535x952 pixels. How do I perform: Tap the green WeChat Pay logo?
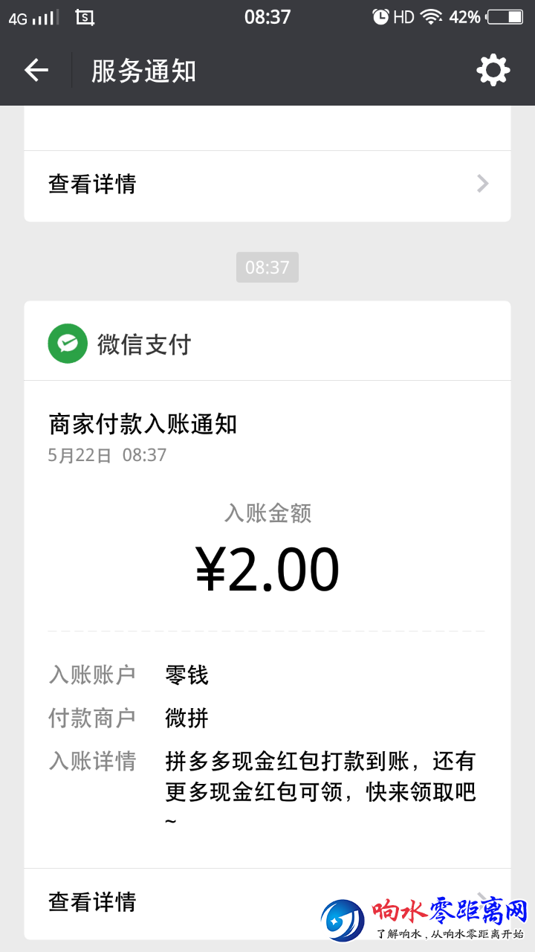tap(68, 344)
